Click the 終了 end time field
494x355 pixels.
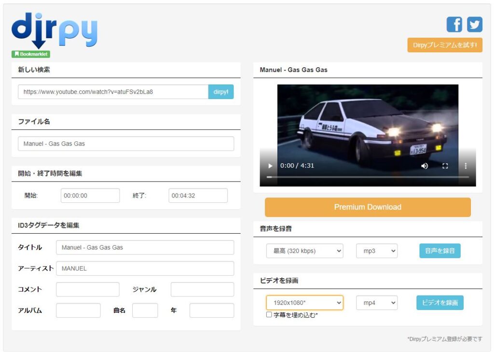click(x=198, y=195)
